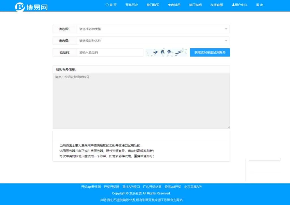290x205 pixels.
Task: Expand the 请选择彩种类型 dropdown arrow
Action: click(x=226, y=29)
